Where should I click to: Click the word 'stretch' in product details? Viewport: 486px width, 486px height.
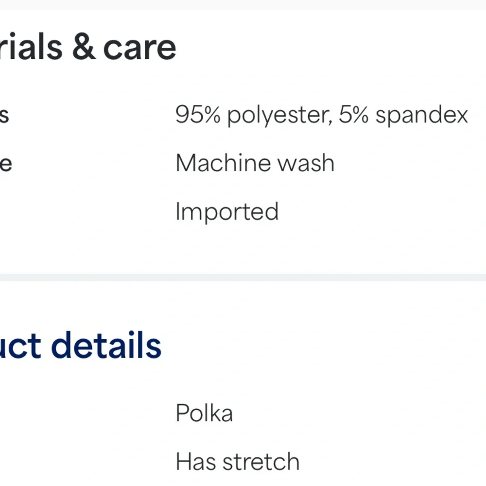pos(260,461)
